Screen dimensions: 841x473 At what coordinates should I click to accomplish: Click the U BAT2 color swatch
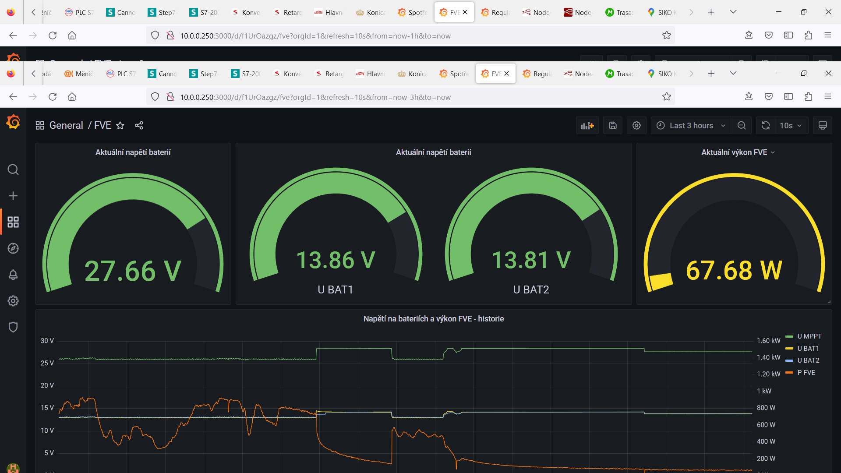[789, 360]
